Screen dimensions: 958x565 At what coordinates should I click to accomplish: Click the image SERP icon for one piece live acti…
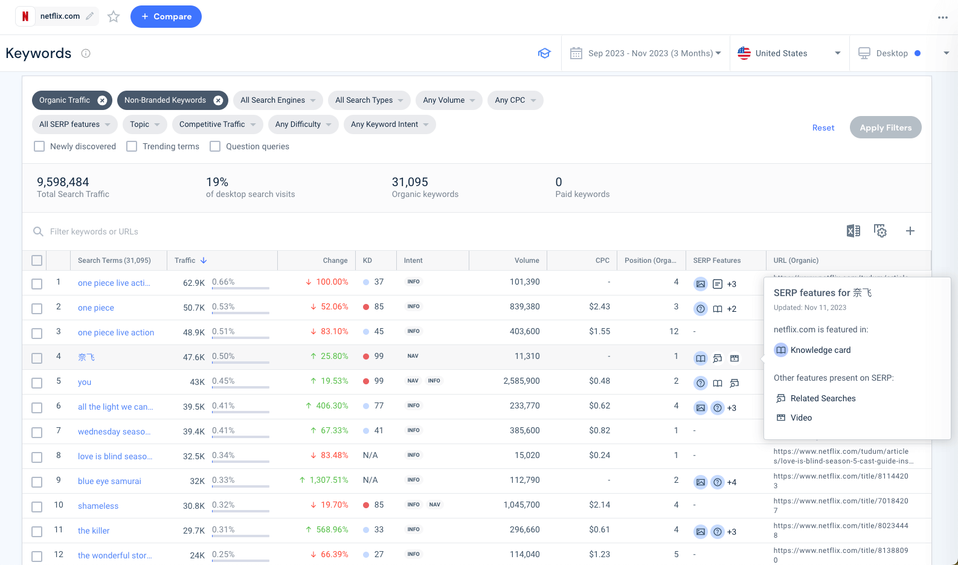point(701,284)
